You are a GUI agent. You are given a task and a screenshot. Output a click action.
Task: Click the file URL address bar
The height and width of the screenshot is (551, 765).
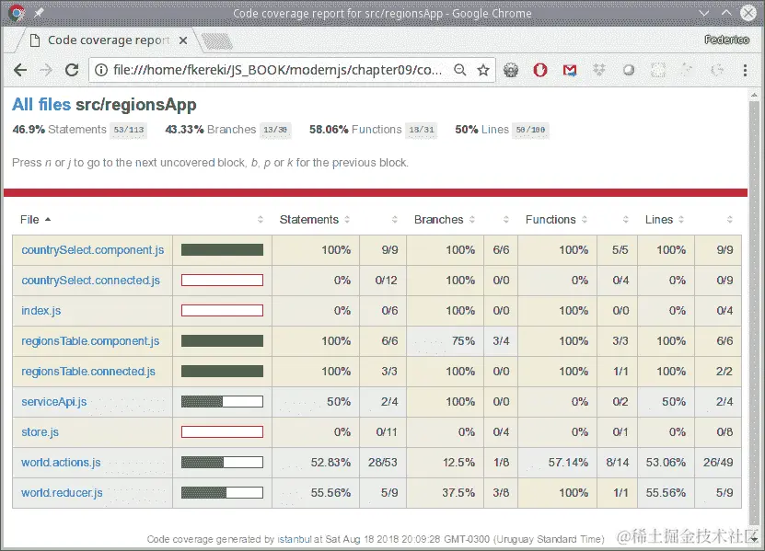278,70
